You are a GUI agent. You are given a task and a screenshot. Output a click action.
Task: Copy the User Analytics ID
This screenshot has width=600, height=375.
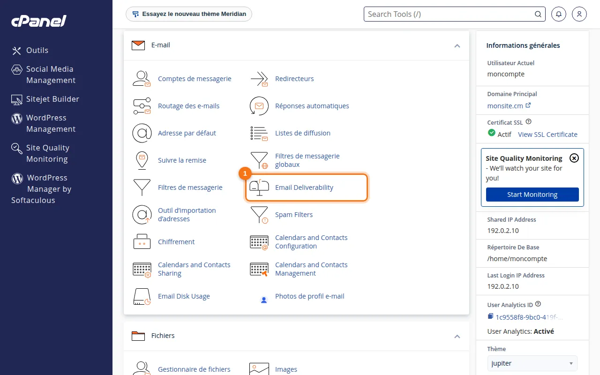click(490, 316)
